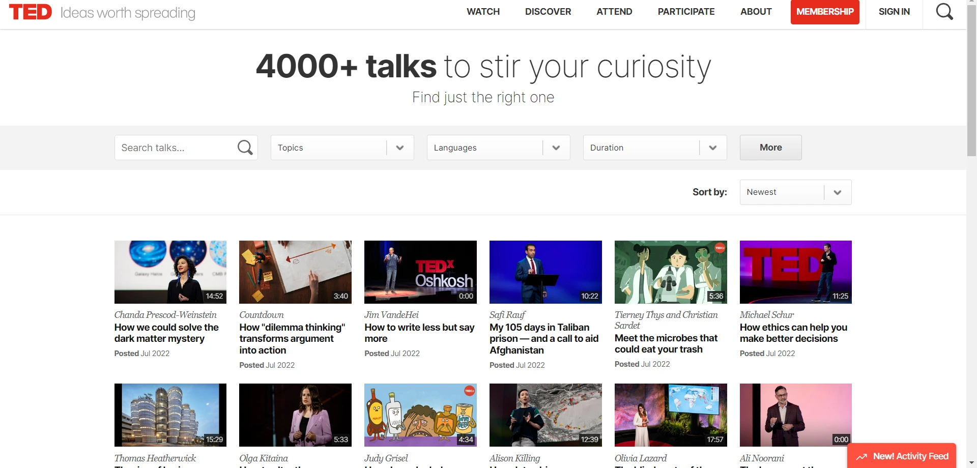Click title How we could solve the dark matter mystery
This screenshot has width=977, height=468.
[x=166, y=333]
